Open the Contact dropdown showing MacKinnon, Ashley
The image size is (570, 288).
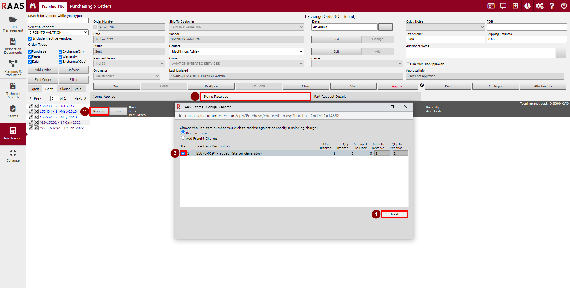coord(236,51)
